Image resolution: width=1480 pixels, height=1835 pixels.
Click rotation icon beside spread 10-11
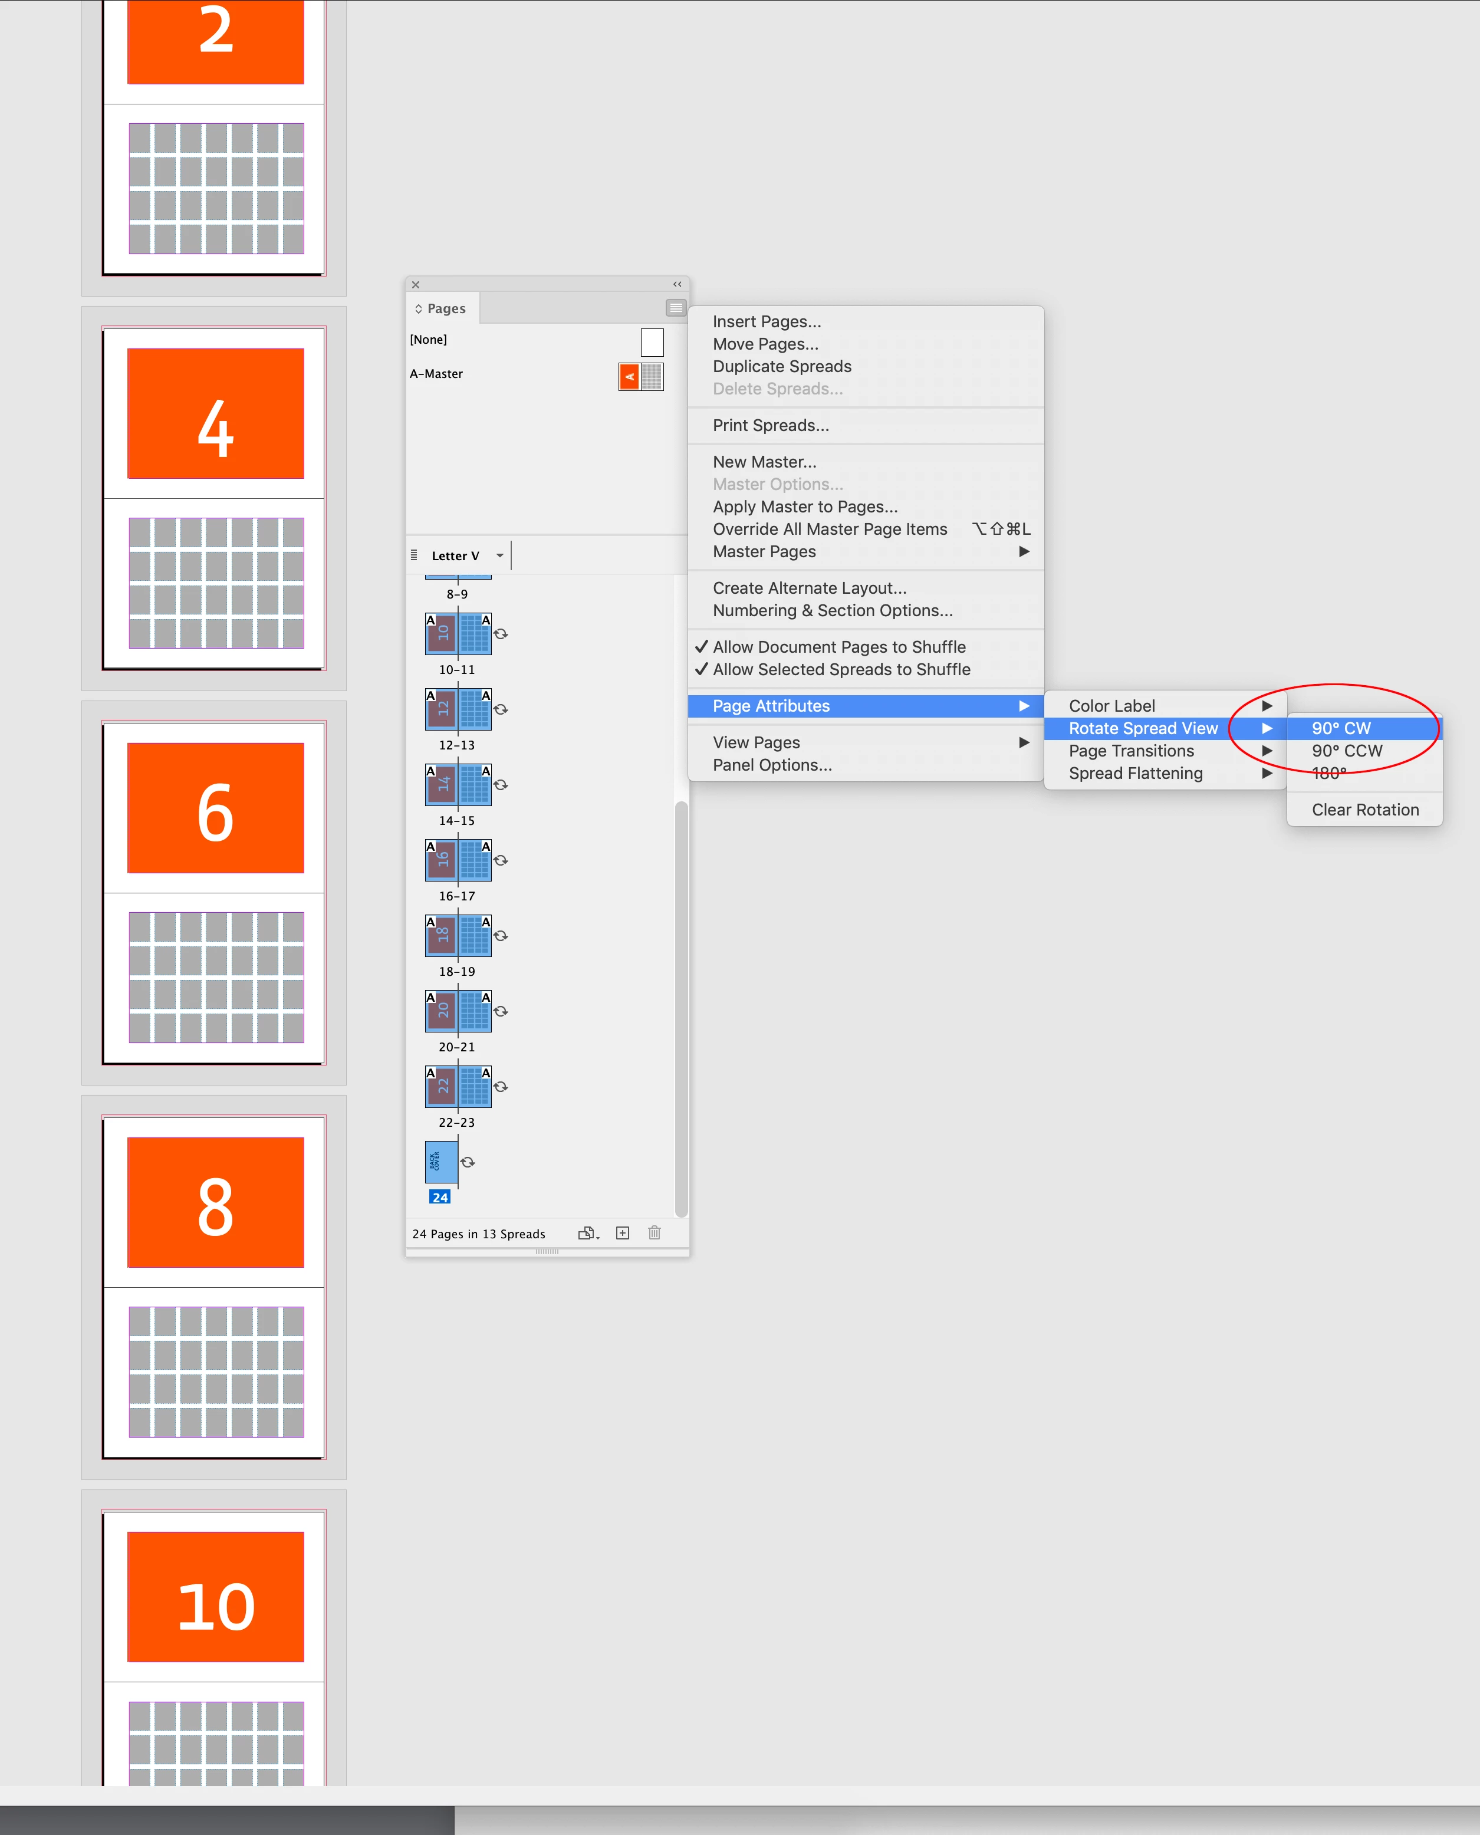tap(501, 633)
